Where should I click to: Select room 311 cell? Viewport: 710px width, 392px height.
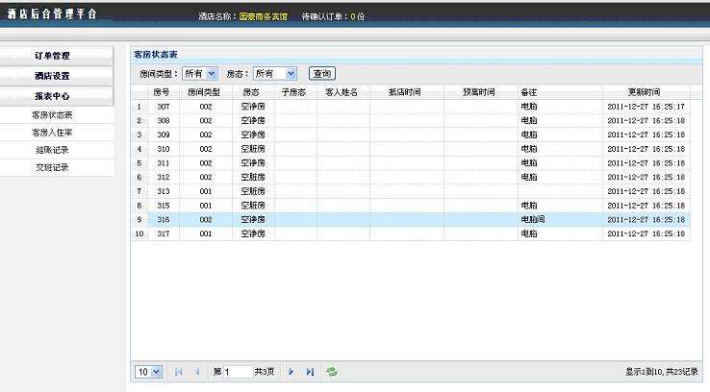tap(164, 163)
